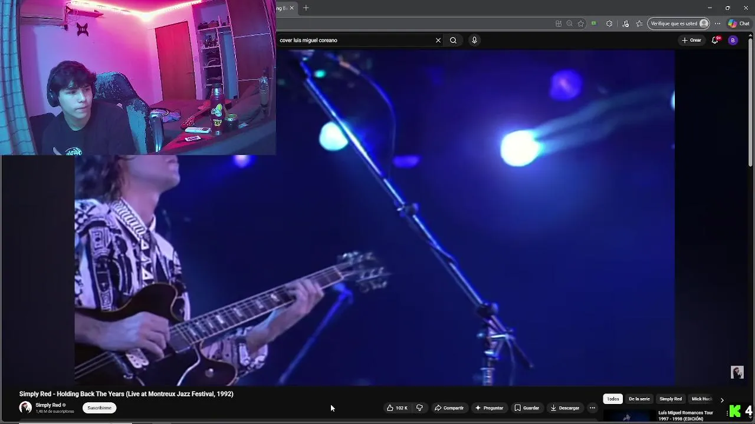Add this page to favorites with the star
This screenshot has height=424, width=755.
581,24
